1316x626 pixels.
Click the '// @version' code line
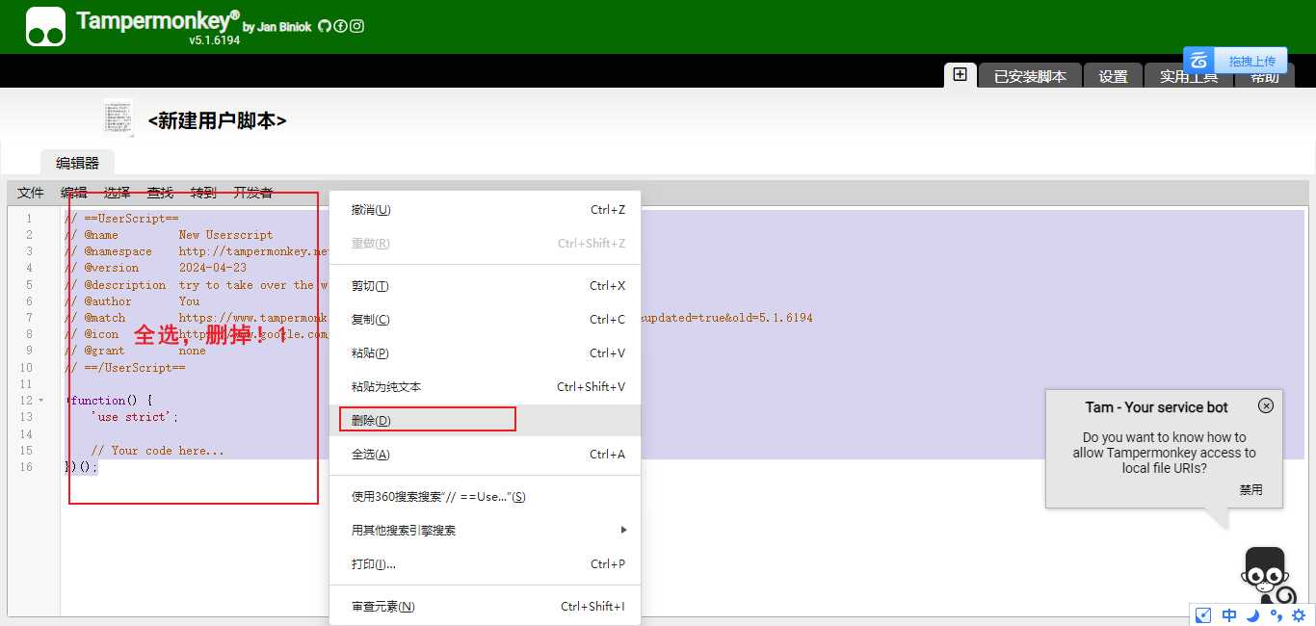156,268
